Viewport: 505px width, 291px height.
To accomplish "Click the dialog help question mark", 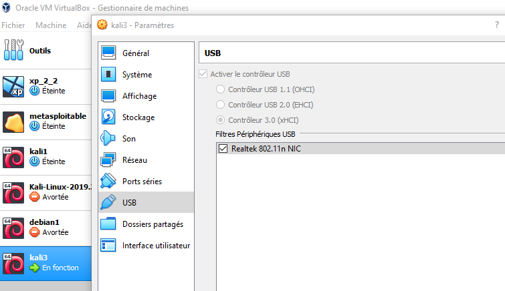I will 496,25.
